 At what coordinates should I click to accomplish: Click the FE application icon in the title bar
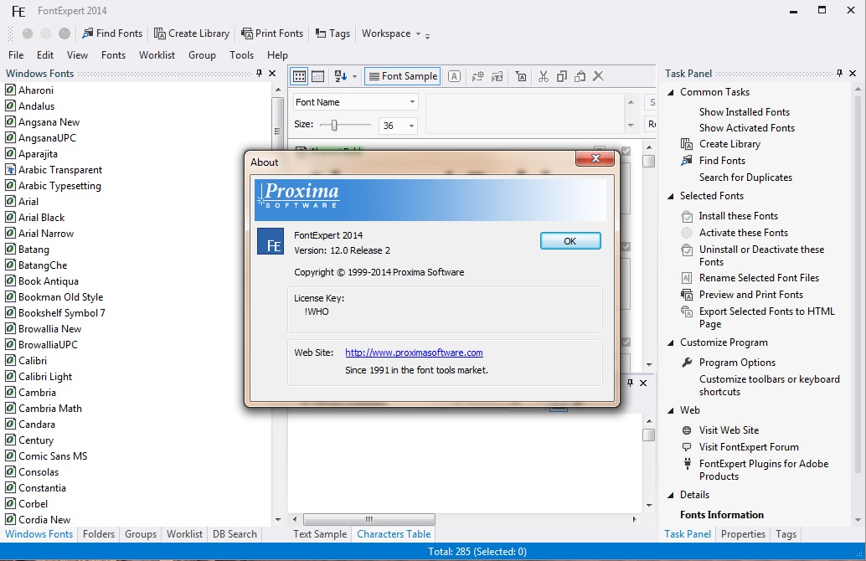(18, 11)
